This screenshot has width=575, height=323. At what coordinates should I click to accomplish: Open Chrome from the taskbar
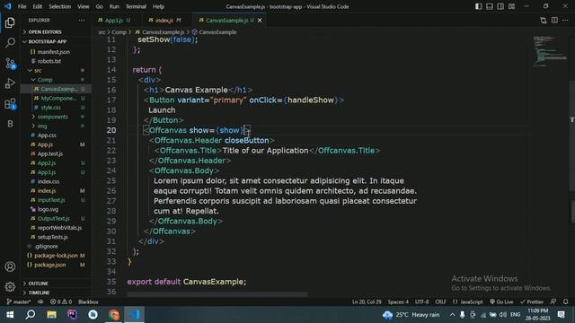tap(114, 315)
